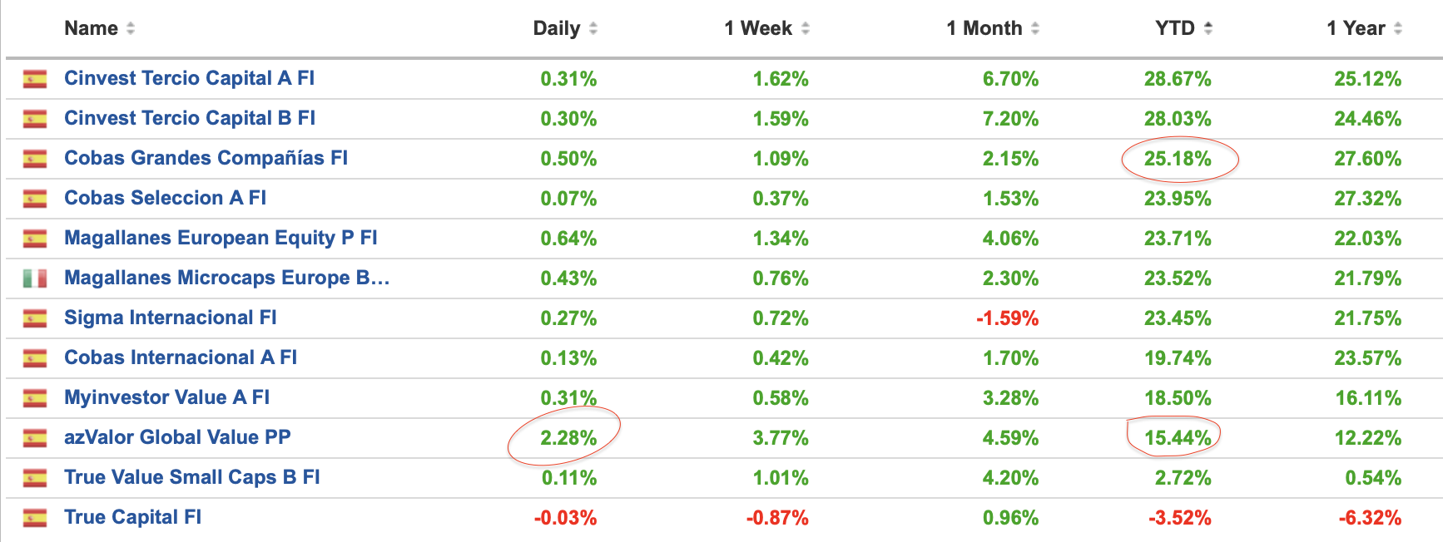Image resolution: width=1443 pixels, height=542 pixels.
Task: Open the Cobas Grandes Compañías FI fund link
Action: [206, 158]
